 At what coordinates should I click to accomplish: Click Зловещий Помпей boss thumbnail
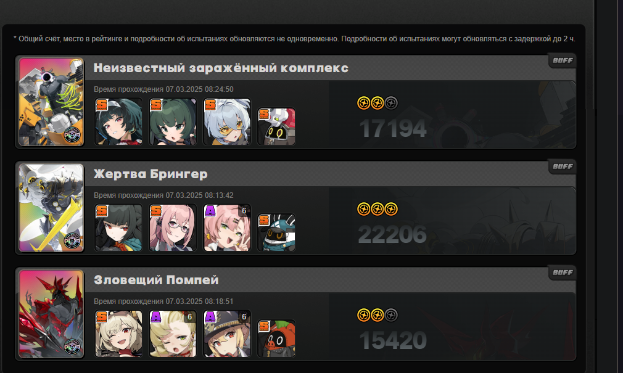(x=52, y=314)
